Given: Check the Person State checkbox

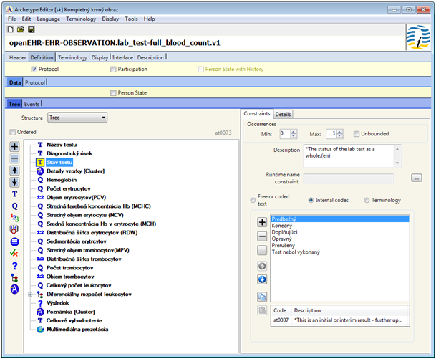Looking at the screenshot, I should (113, 93).
